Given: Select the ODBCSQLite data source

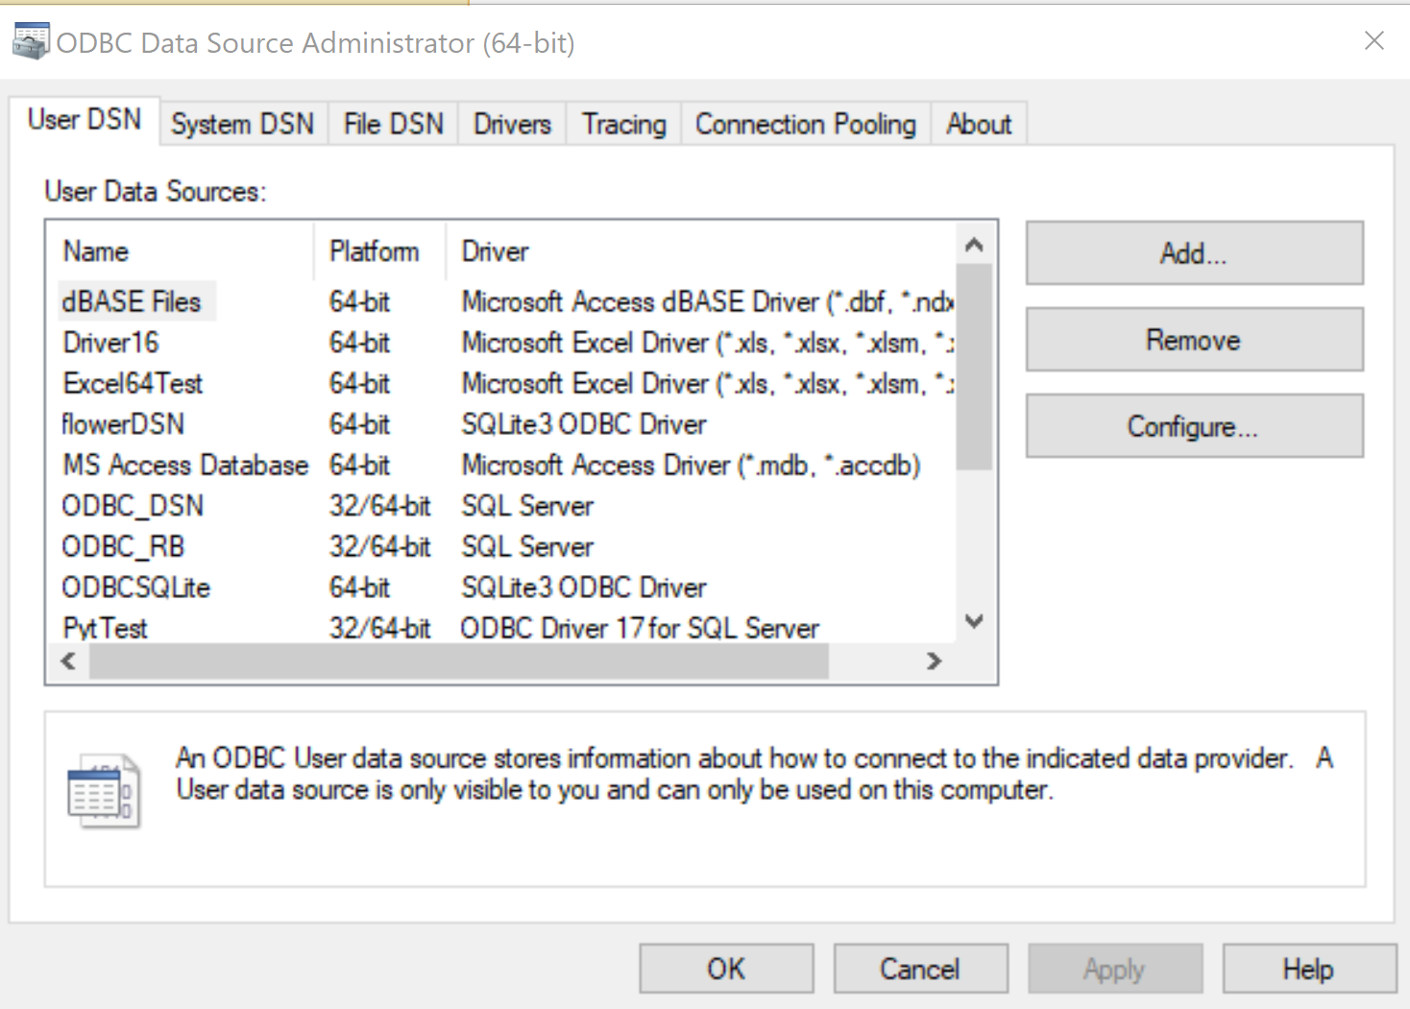Looking at the screenshot, I should pyautogui.click(x=134, y=587).
